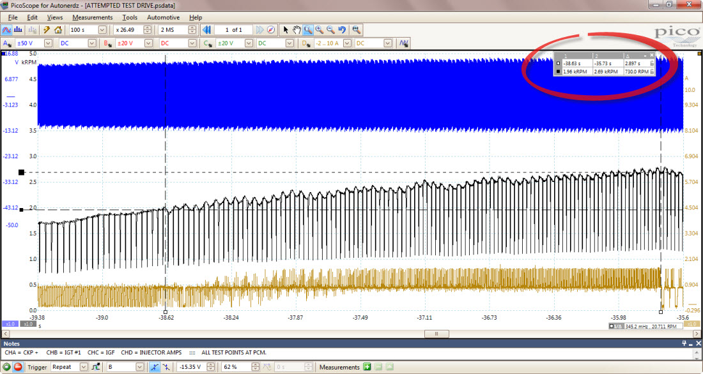The height and width of the screenshot is (374, 703).
Task: Click the buffer number 1 of 1 field
Action: click(233, 30)
